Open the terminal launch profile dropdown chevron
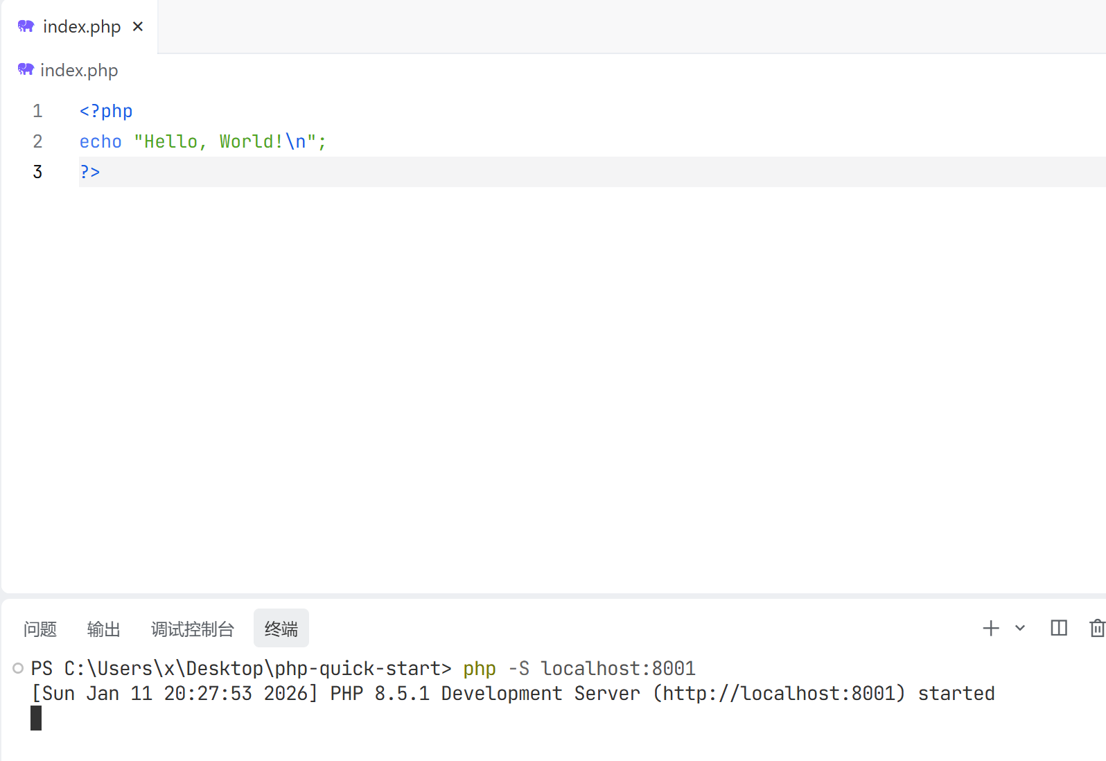Viewport: 1106px width, 761px height. [x=1020, y=628]
